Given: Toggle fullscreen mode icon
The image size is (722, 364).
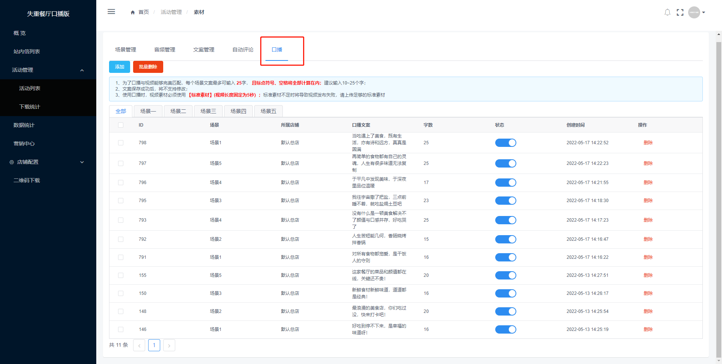Looking at the screenshot, I should click(x=680, y=12).
